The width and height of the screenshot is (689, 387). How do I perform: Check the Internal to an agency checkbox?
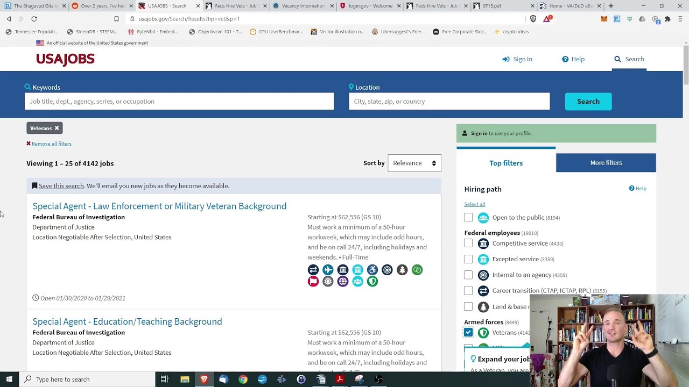(x=468, y=275)
